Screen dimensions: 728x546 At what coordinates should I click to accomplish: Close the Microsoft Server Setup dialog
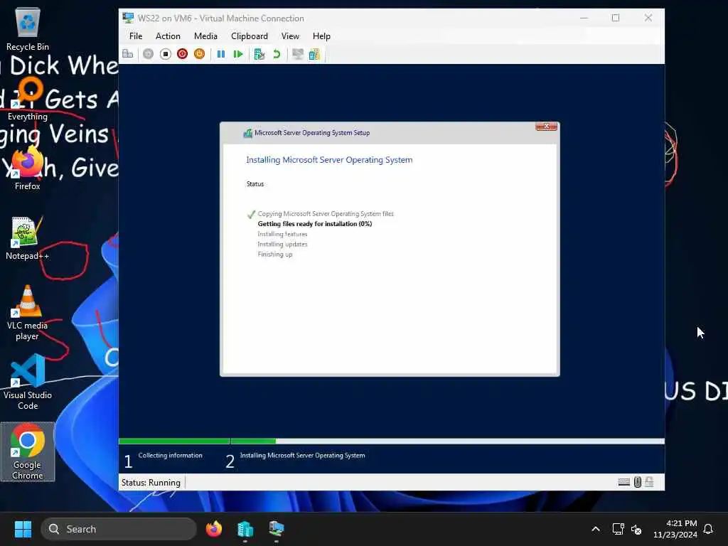pyautogui.click(x=546, y=127)
